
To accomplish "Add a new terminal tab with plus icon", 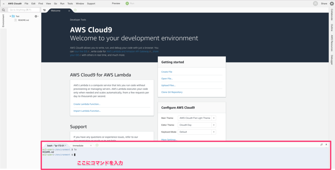I will (97, 145).
